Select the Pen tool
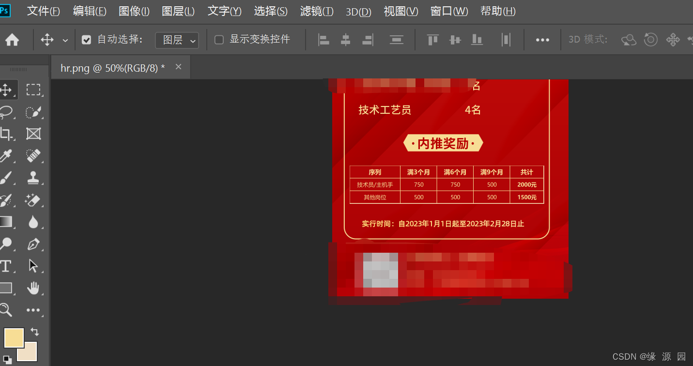This screenshot has height=366, width=693. pos(33,244)
